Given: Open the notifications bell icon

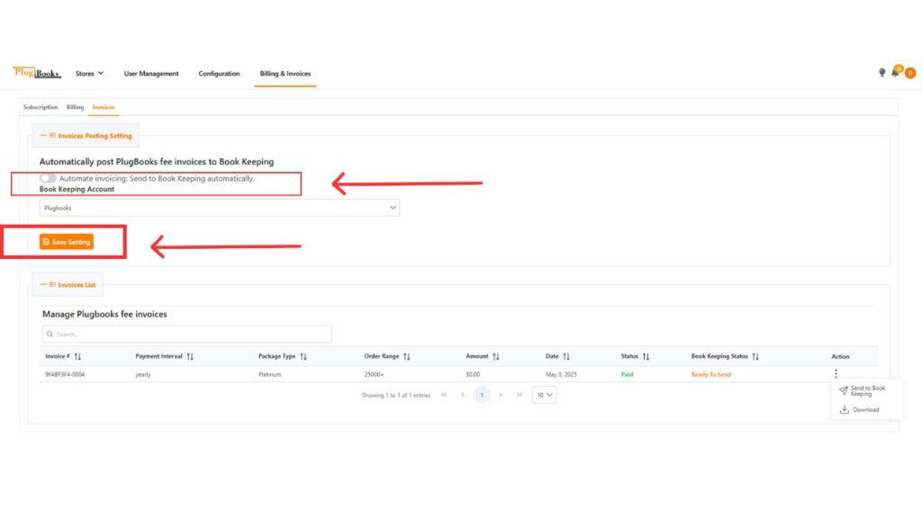Looking at the screenshot, I should (895, 73).
